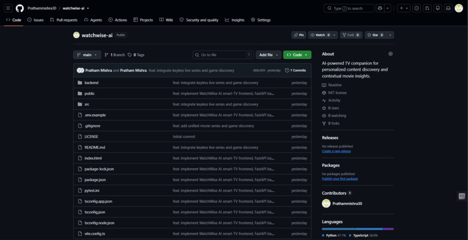Viewport: 468px width, 240px height.
Task: Switch to the Wiki tab
Action: (x=166, y=20)
